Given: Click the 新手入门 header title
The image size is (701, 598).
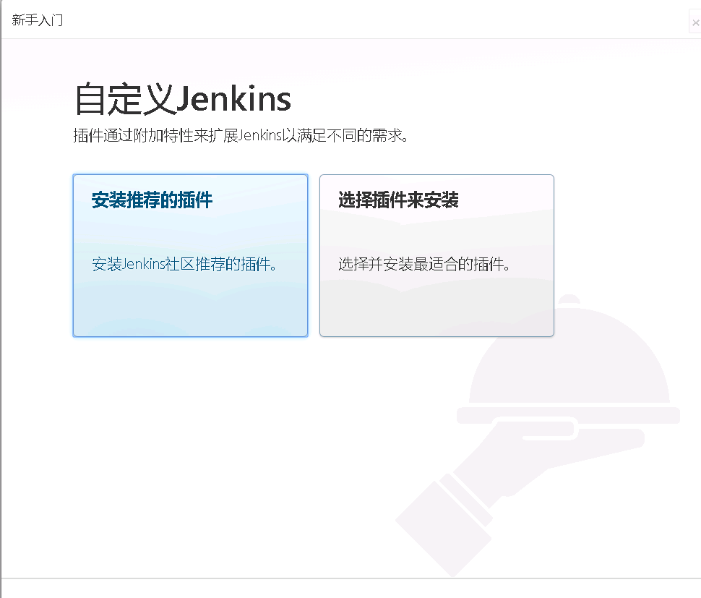Looking at the screenshot, I should [37, 20].
